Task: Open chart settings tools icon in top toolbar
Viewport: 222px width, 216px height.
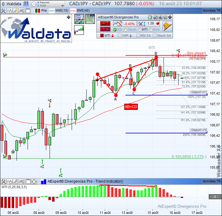Action: 3,11
